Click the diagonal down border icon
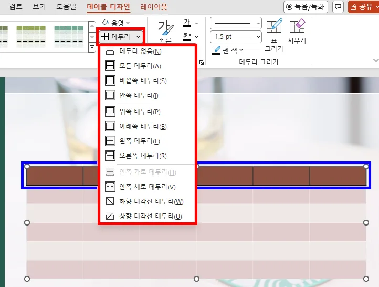Image resolution: width=379 pixels, height=287 pixels. [x=110, y=201]
